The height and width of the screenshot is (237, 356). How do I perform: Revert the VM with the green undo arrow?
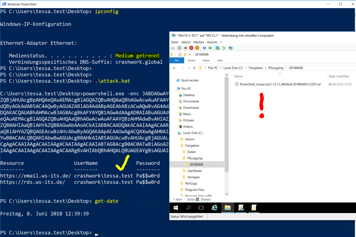point(224,48)
